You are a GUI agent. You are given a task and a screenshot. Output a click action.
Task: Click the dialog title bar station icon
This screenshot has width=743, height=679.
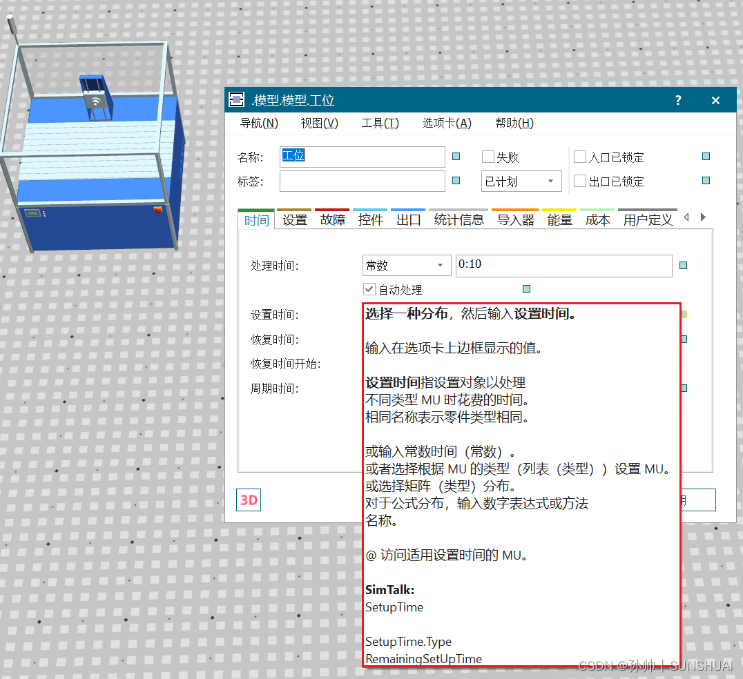tap(236, 99)
